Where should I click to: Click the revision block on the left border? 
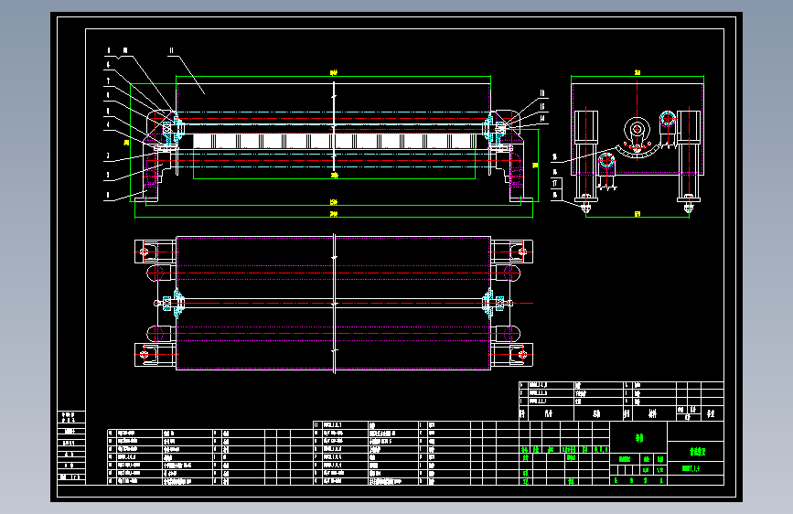click(71, 447)
